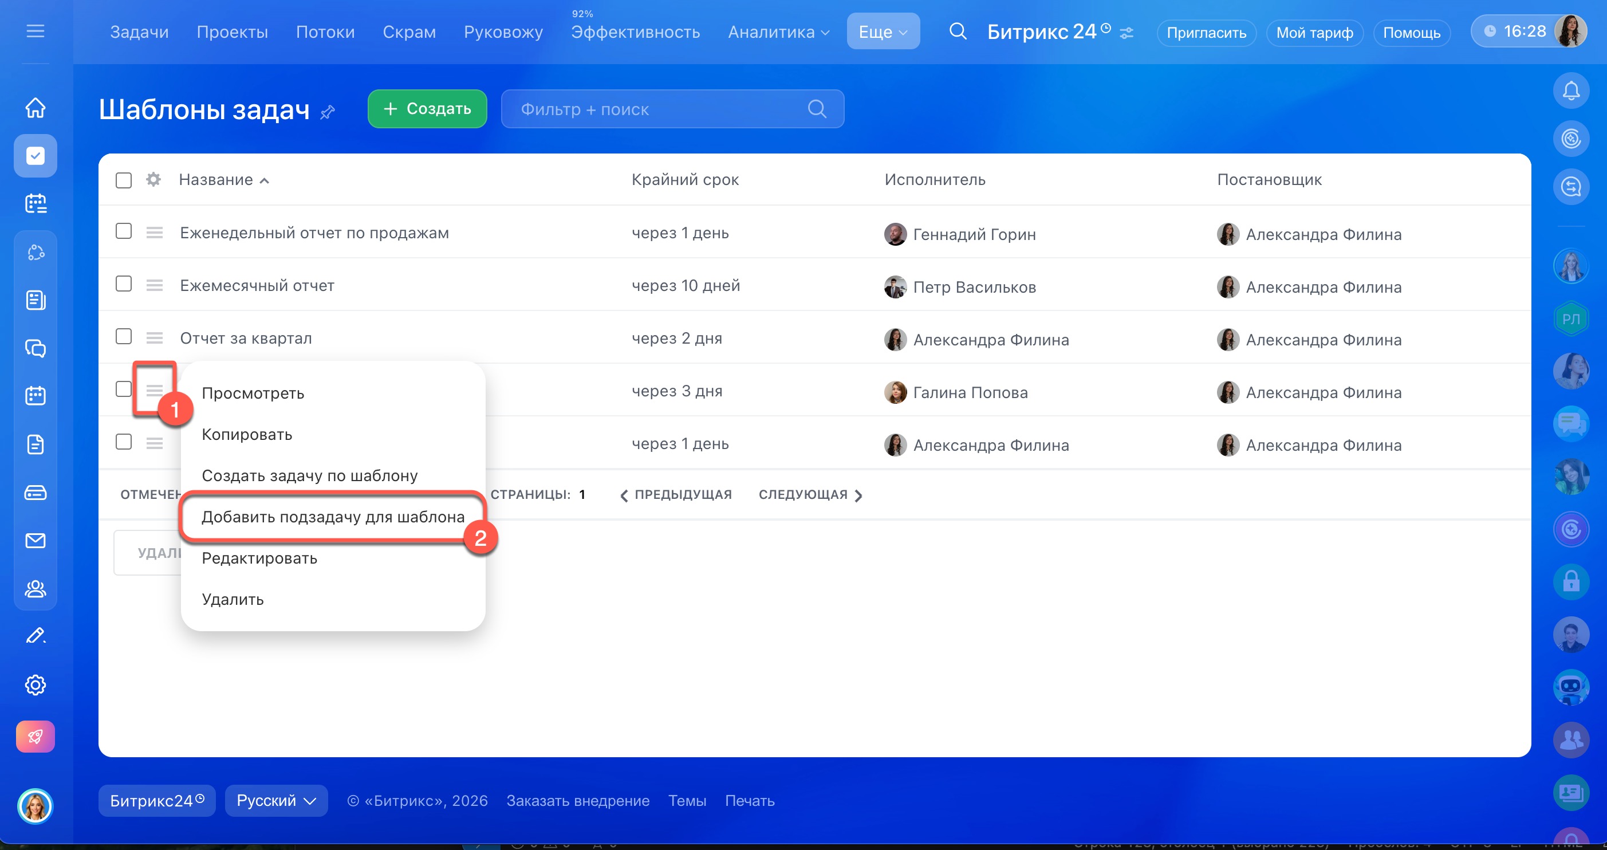Viewport: 1607px width, 850px height.
Task: Click the Пригласить button
Action: (x=1206, y=33)
